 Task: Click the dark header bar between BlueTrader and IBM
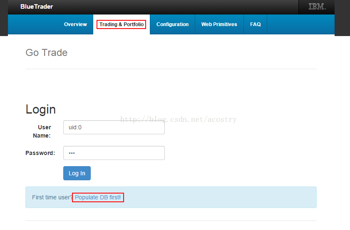175,7
